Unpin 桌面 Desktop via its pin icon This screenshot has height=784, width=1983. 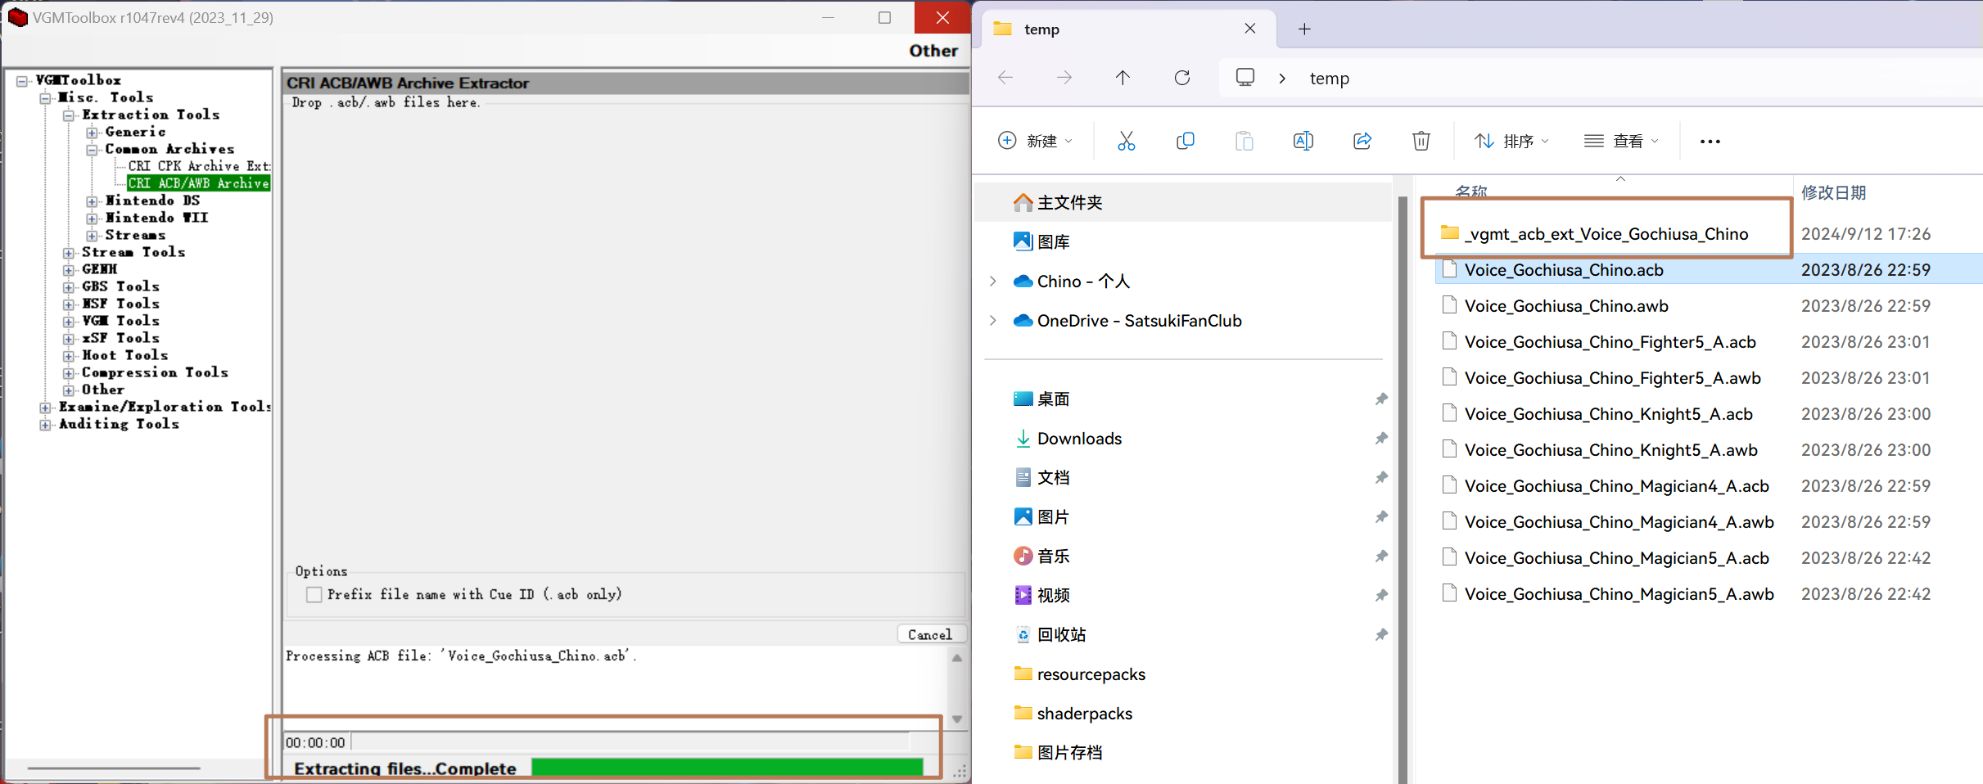tap(1381, 399)
